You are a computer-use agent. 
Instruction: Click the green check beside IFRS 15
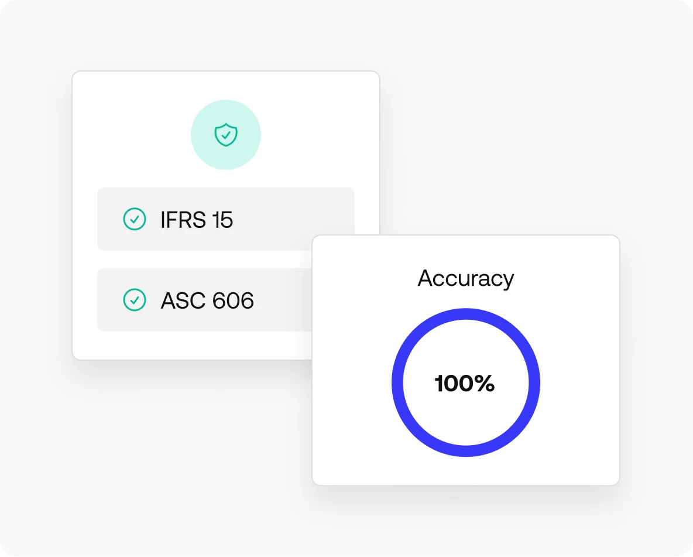pyautogui.click(x=135, y=219)
